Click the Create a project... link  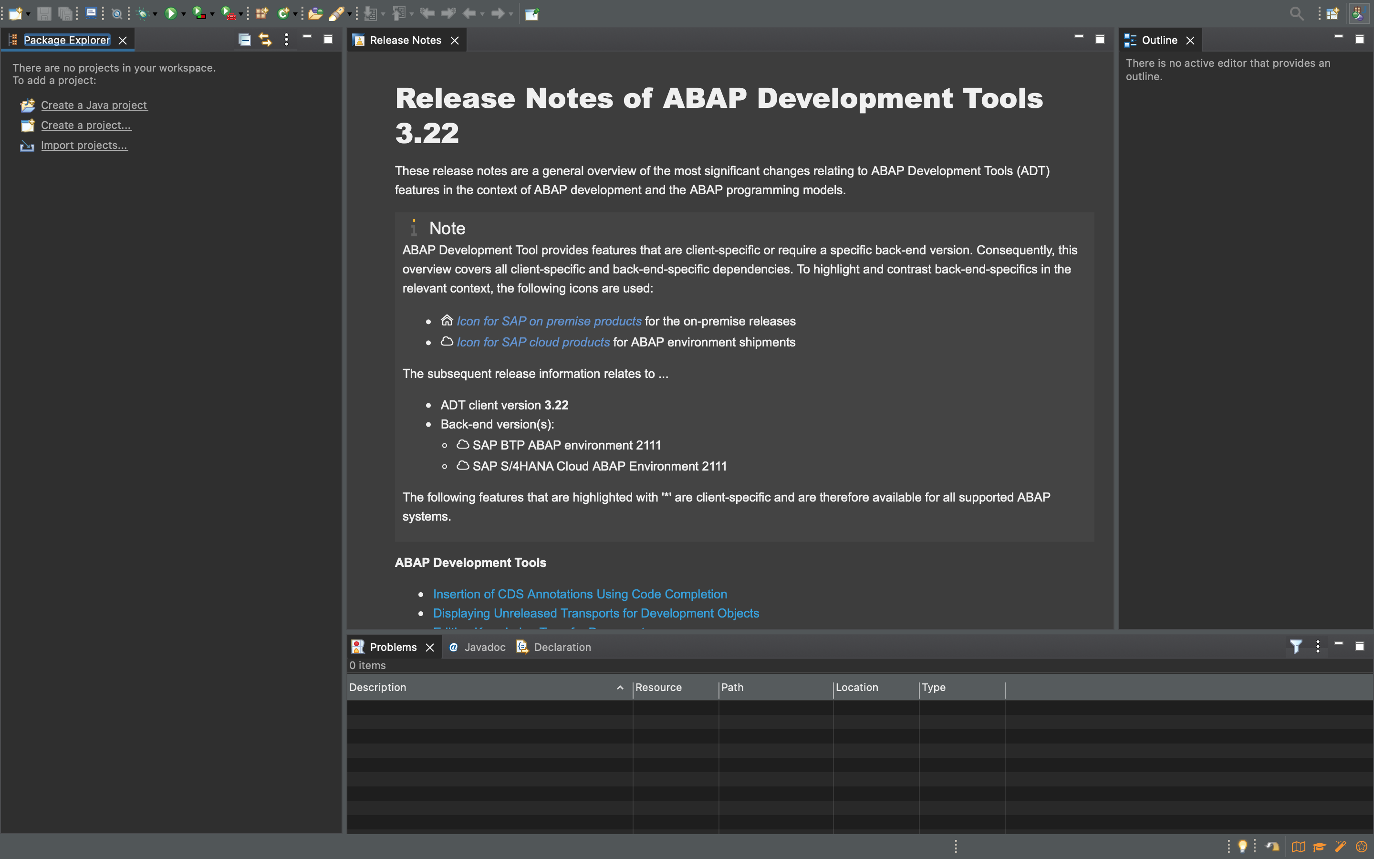[x=86, y=125]
